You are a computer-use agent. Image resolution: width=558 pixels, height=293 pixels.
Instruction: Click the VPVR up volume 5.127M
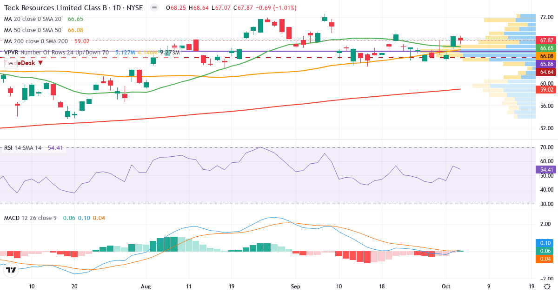125,53
